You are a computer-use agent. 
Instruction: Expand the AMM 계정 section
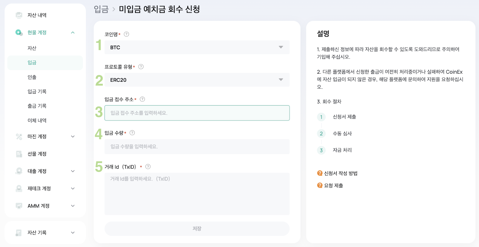point(73,206)
